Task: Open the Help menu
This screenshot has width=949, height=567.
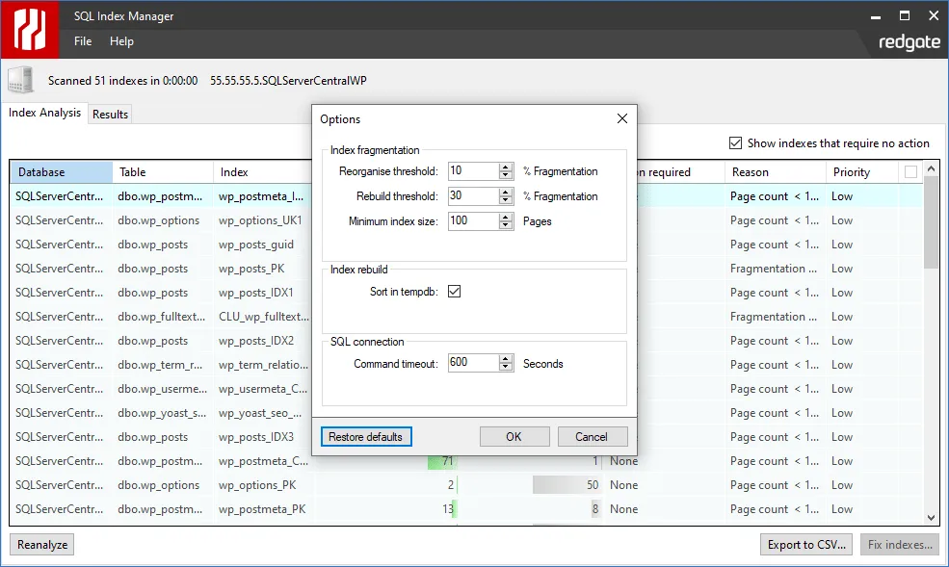Action: tap(121, 41)
